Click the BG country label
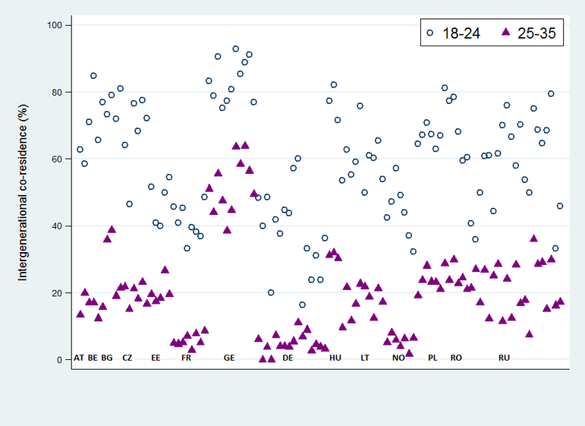 click(107, 358)
